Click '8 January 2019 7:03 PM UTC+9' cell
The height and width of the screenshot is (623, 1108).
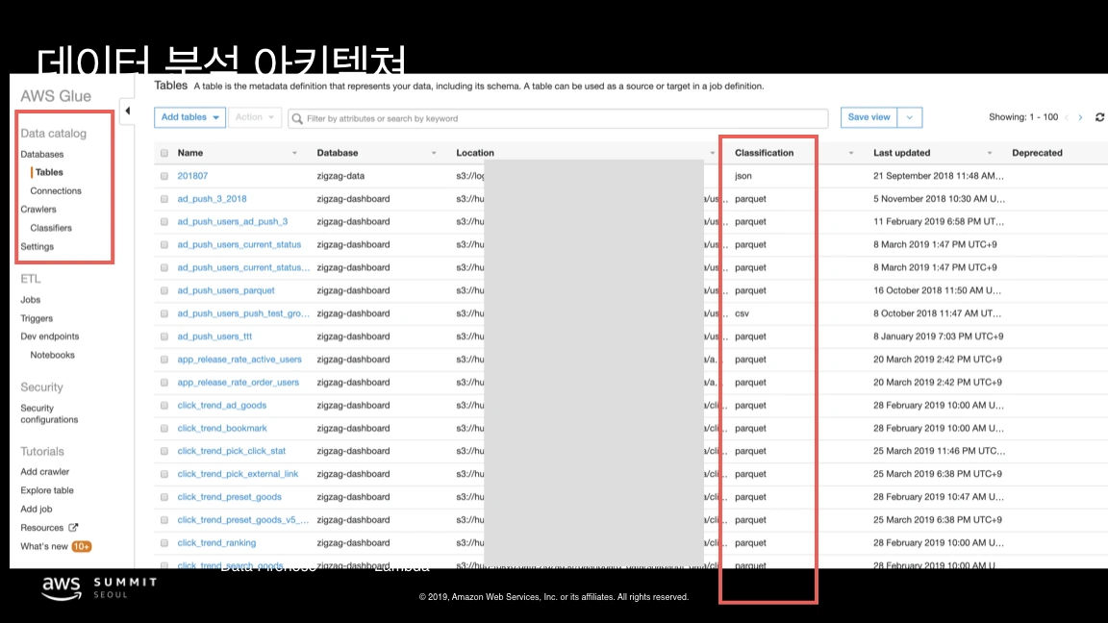938,336
